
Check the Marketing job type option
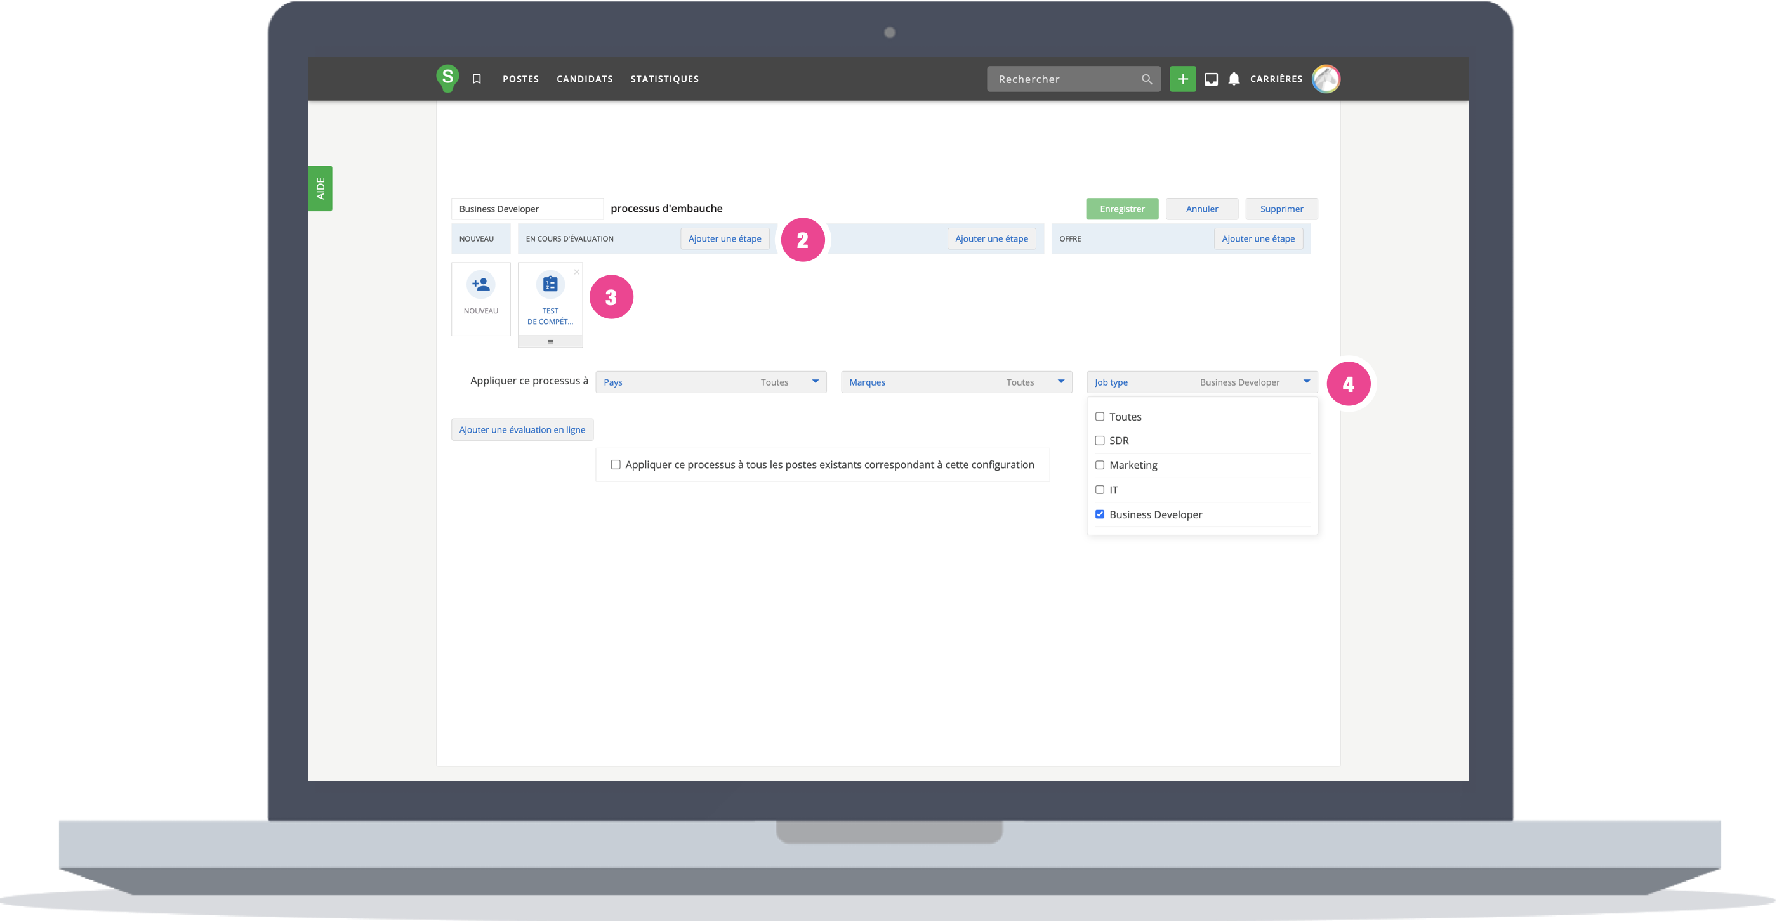(x=1100, y=466)
